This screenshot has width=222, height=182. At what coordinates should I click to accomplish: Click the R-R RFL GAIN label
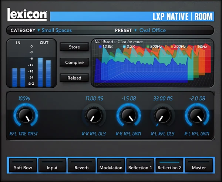[128, 134]
